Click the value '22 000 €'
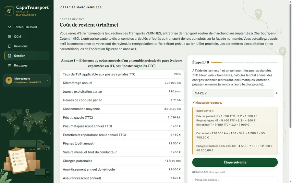Screen dimensions: 292x183 click(175, 169)
